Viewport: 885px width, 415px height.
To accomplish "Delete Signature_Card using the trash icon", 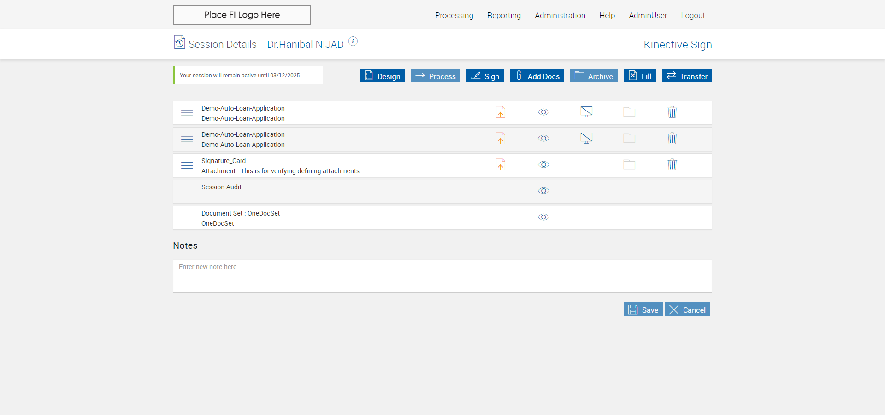I will pos(673,164).
